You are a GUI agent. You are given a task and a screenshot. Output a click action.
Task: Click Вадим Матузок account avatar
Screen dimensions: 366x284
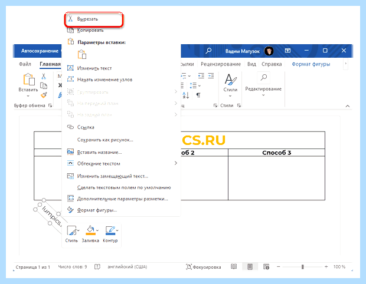point(269,51)
